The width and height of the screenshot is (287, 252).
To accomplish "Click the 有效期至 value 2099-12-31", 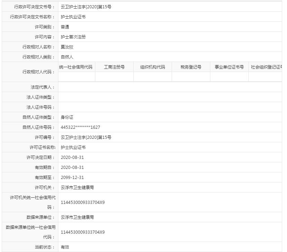I will [x=74, y=177].
